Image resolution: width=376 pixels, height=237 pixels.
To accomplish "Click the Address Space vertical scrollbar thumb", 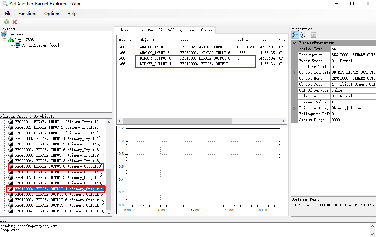I will pos(109,189).
